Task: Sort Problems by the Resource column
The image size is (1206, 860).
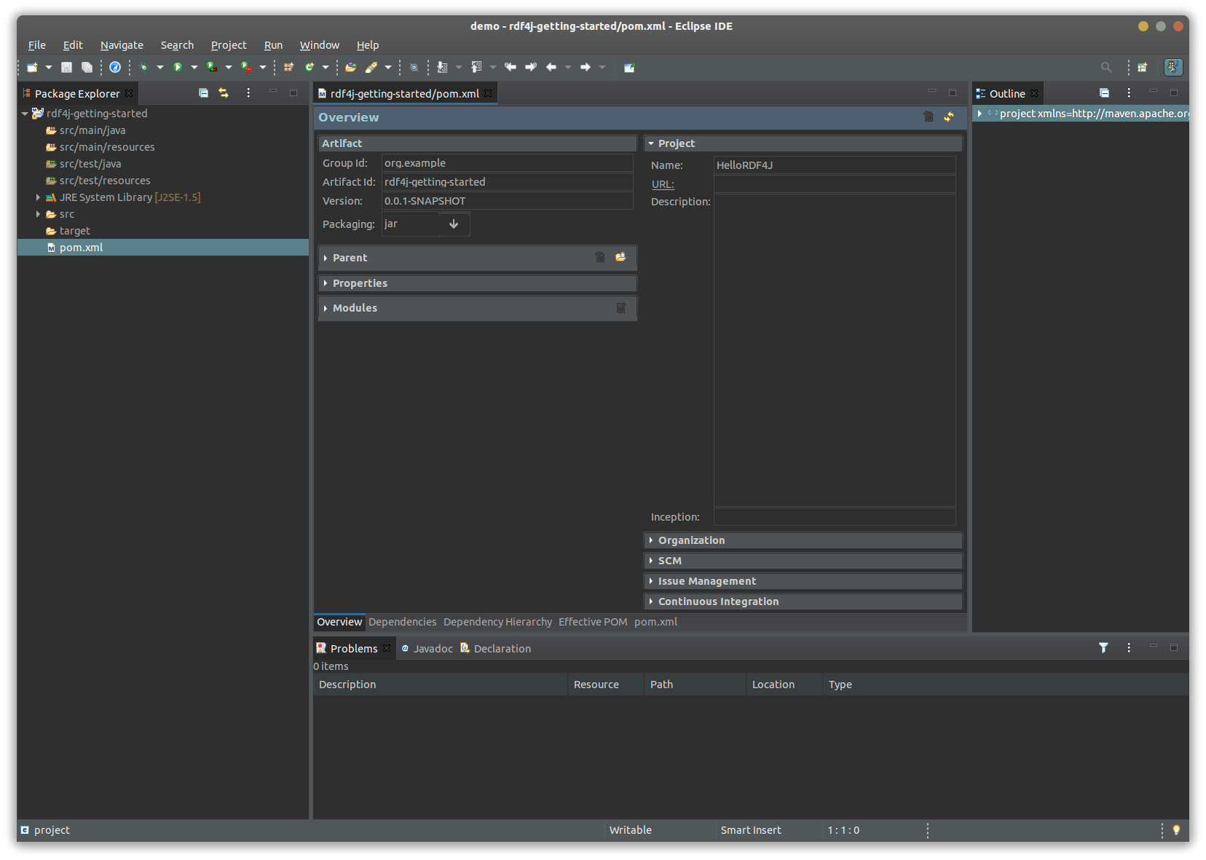Action: [x=606, y=685]
